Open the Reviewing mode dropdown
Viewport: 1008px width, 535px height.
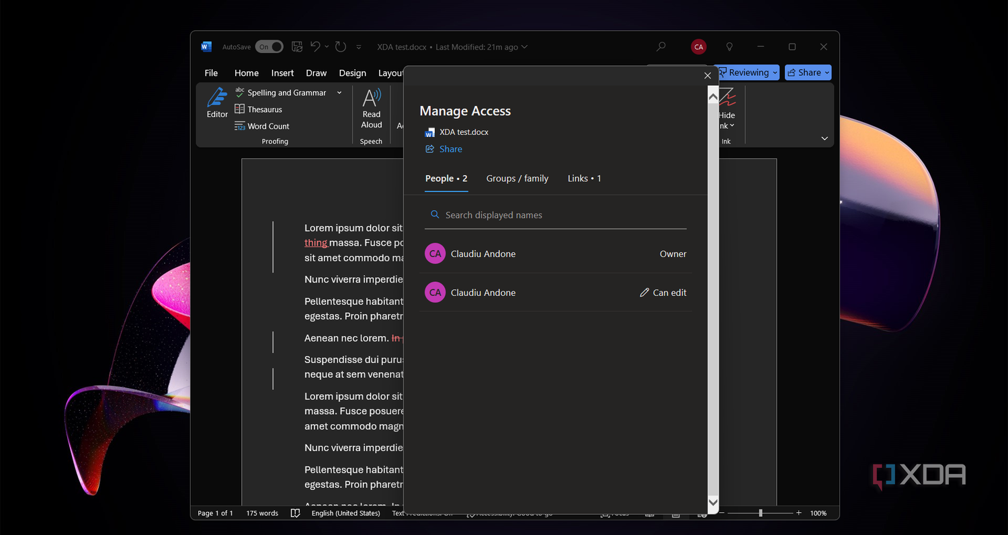tap(749, 72)
